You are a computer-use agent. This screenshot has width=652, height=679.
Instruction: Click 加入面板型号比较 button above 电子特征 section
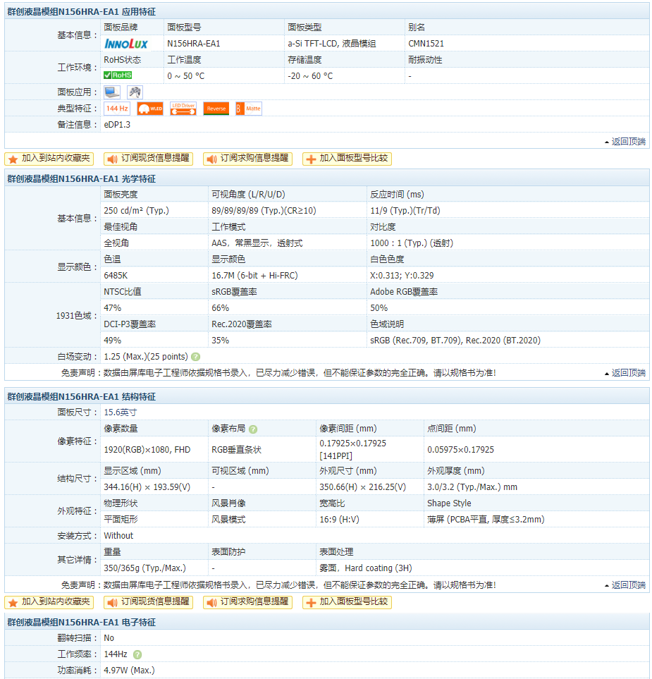[x=347, y=602]
